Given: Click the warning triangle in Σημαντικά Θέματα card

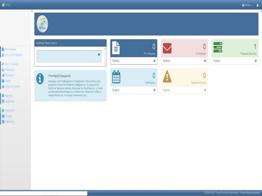Looking at the screenshot, I should click(167, 77).
